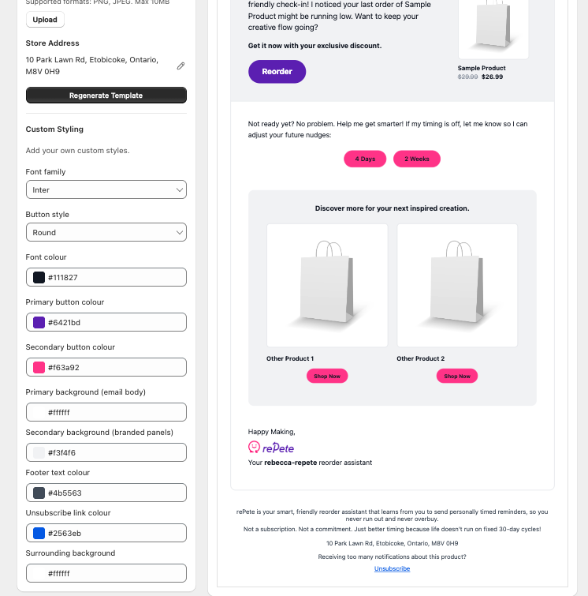Select the 2 Weeks nudge button
The width and height of the screenshot is (588, 596).
coord(417,159)
